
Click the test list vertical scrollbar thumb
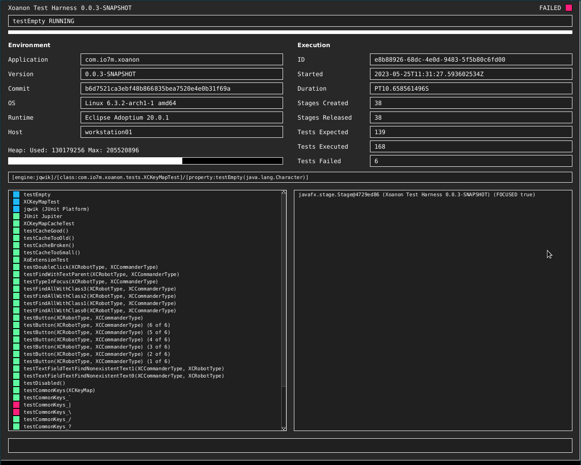284,291
